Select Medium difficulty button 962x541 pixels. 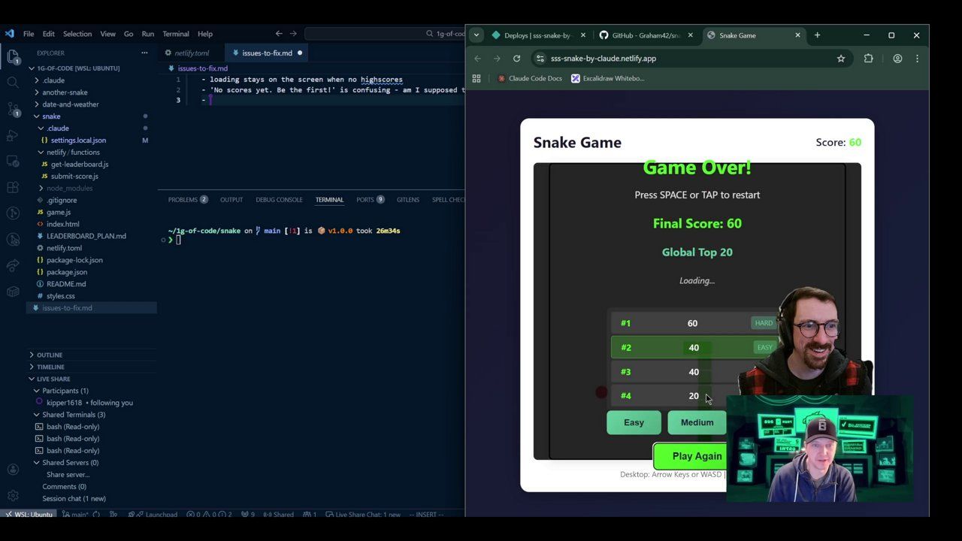[697, 422]
